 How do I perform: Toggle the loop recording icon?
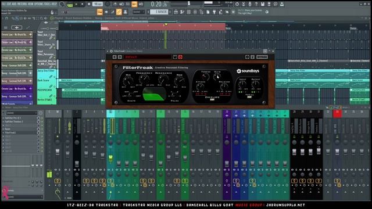pyautogui.click(x=141, y=4)
